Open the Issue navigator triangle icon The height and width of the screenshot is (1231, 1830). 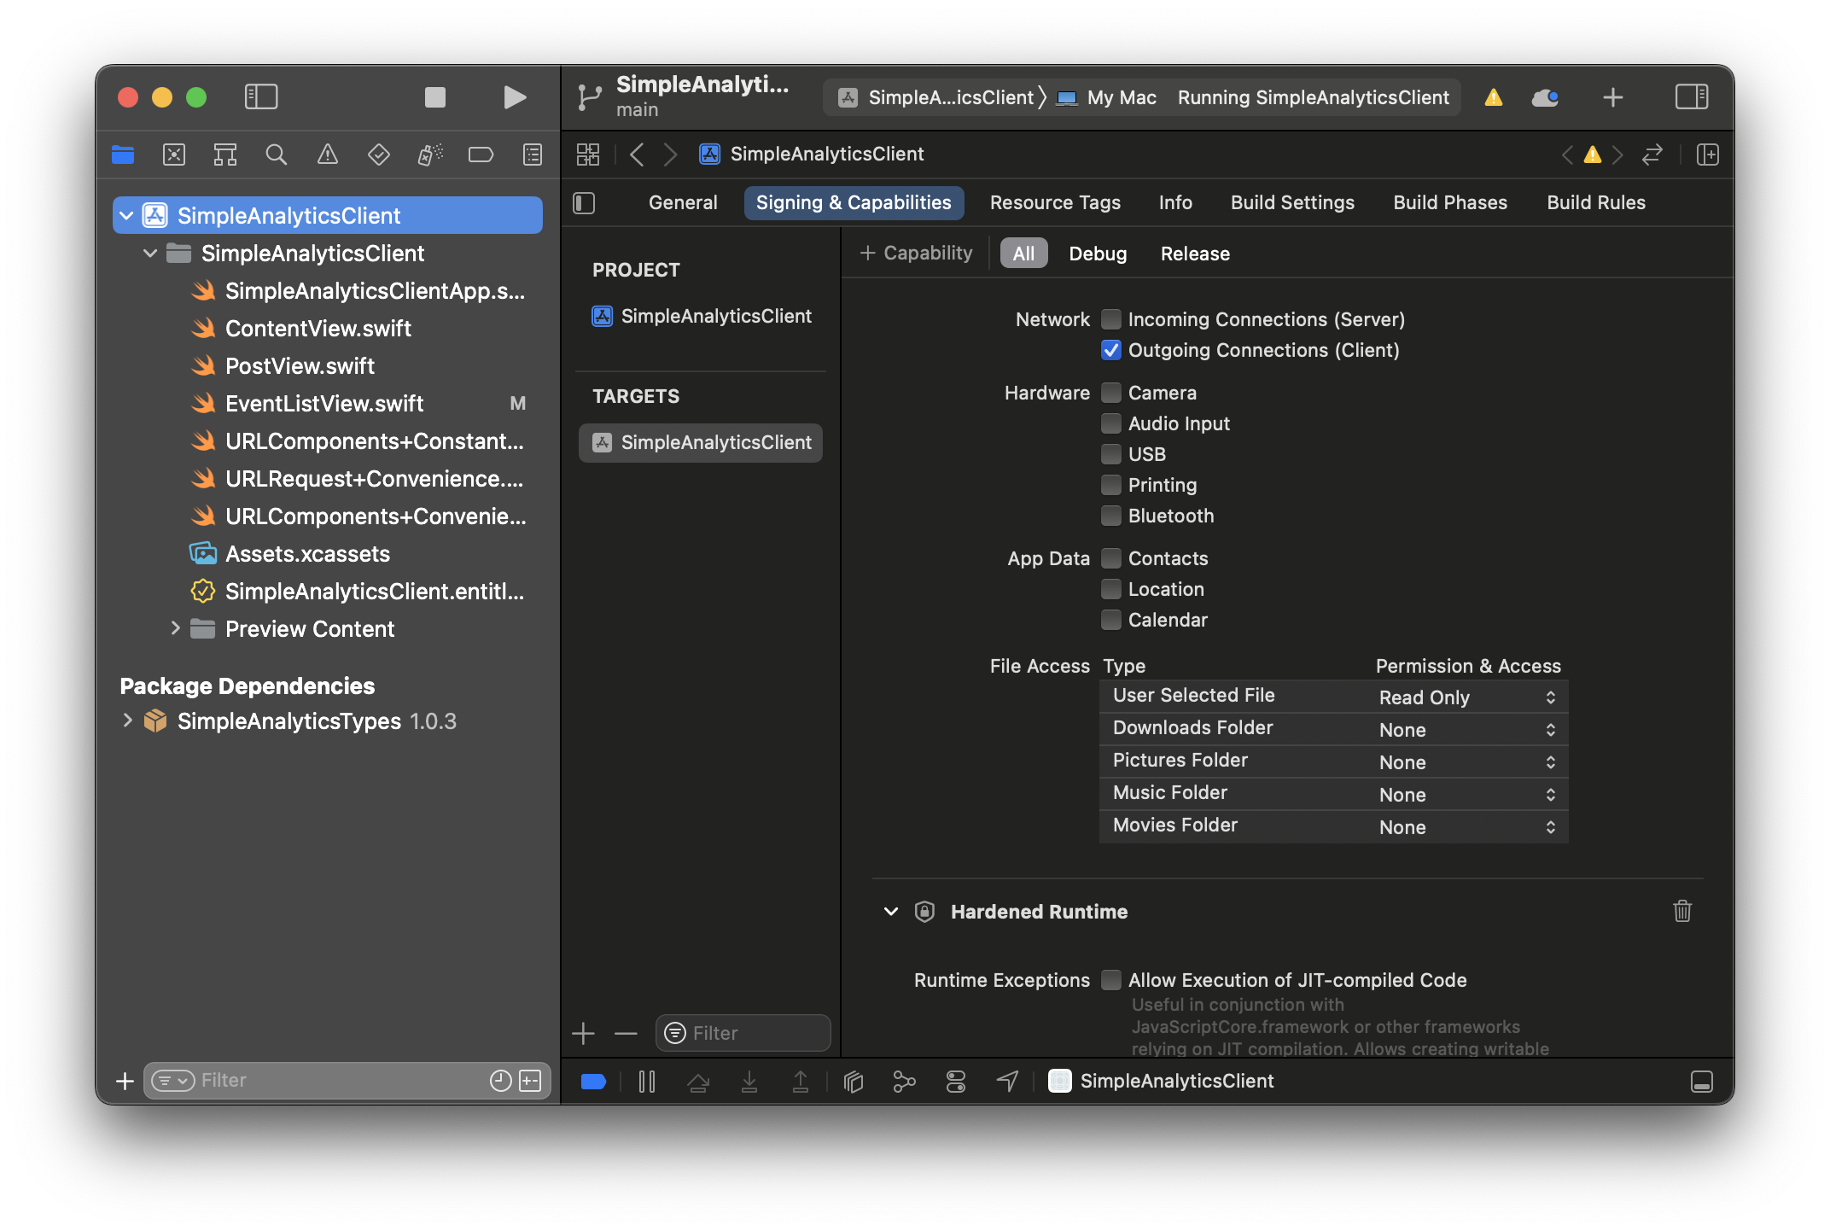pos(328,155)
